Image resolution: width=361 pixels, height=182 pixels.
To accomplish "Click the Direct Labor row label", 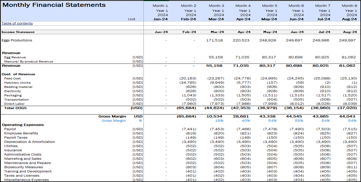I will click(14, 104).
